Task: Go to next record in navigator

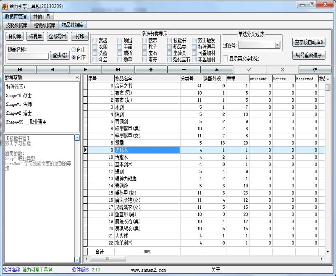Action: (85, 69)
